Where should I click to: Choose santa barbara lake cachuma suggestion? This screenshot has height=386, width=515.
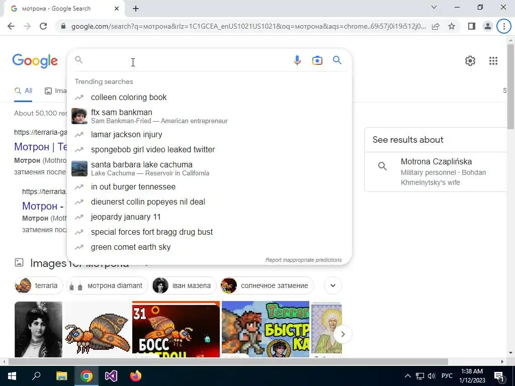click(x=209, y=168)
